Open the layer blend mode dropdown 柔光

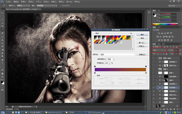coord(159,50)
